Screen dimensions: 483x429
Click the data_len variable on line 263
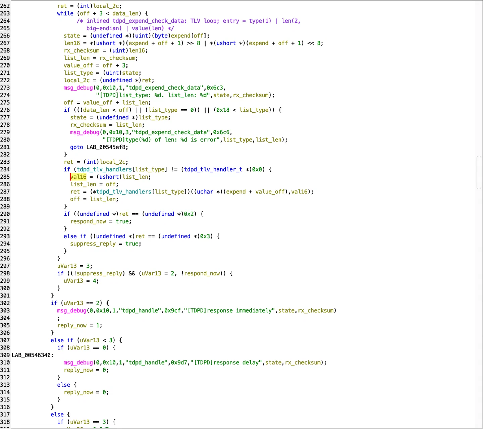(125, 13)
